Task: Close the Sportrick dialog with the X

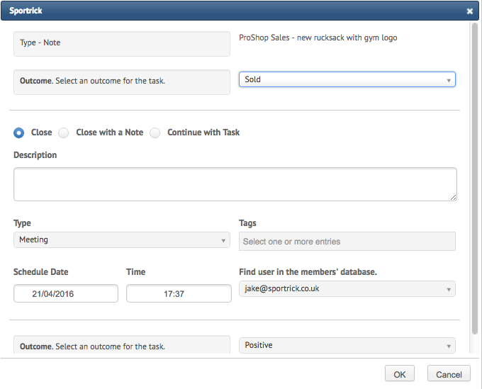Action: pyautogui.click(x=469, y=11)
